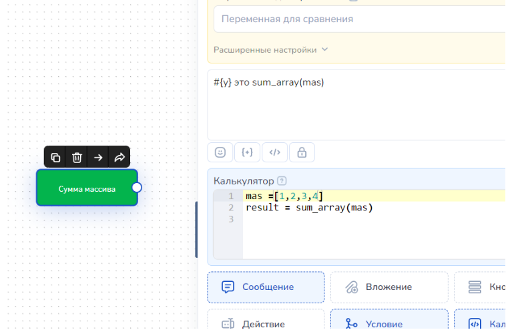Screen dimensions: 510x334
Task: Delete the node with the trash icon
Action: coord(77,158)
